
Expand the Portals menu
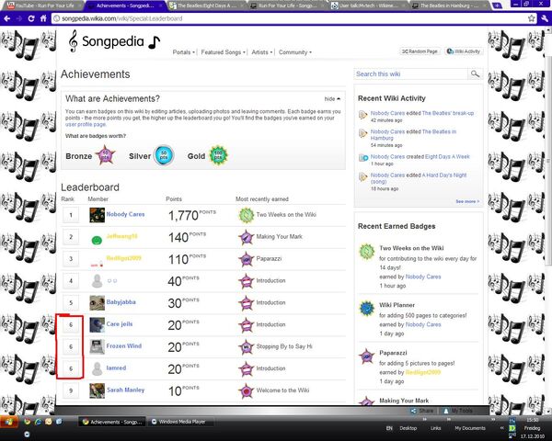183,52
